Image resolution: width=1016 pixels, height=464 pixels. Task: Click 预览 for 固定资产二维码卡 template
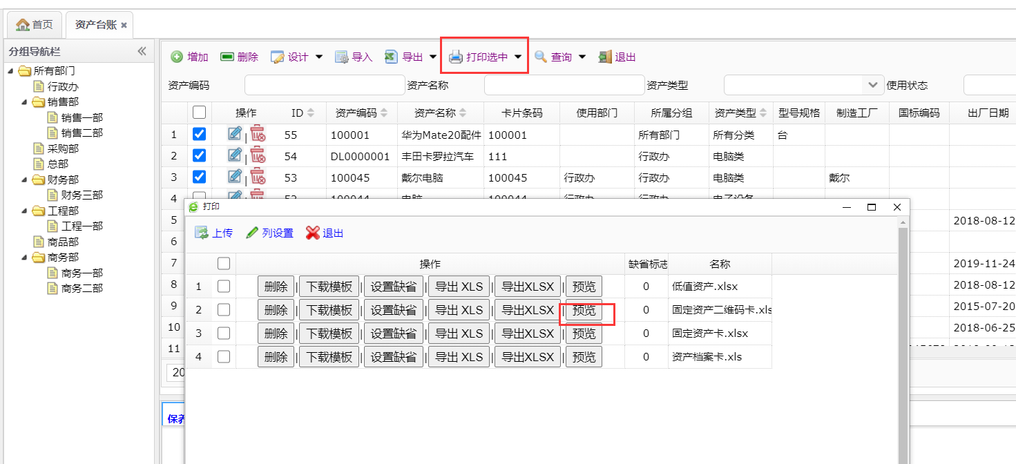pyautogui.click(x=584, y=310)
